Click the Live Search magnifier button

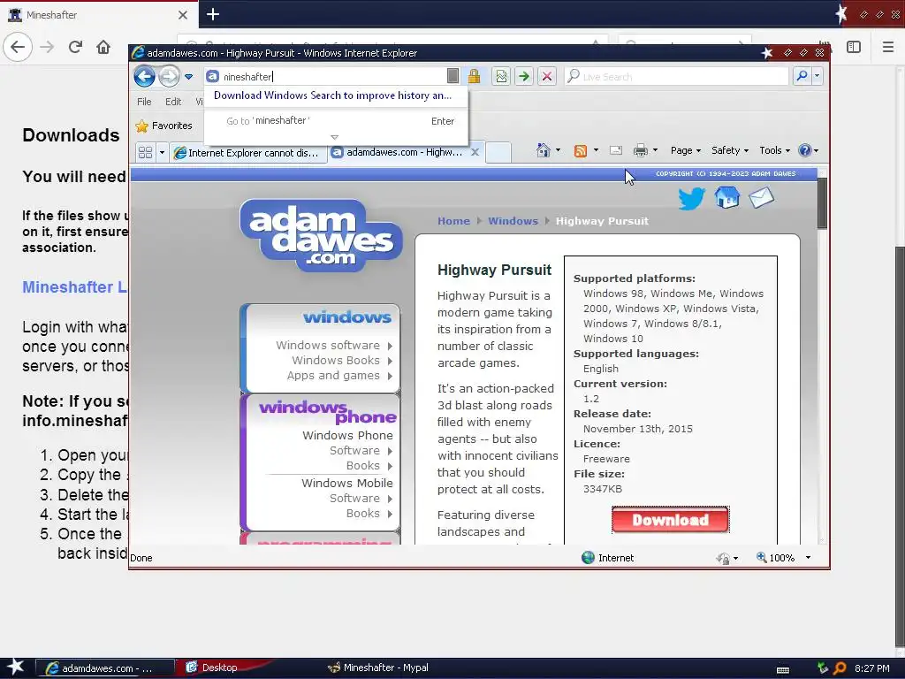point(802,76)
